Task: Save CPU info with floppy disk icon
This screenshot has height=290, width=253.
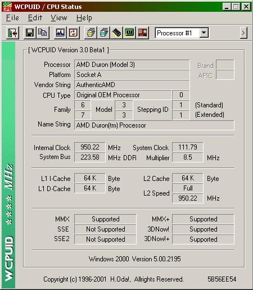Action: coord(30,33)
